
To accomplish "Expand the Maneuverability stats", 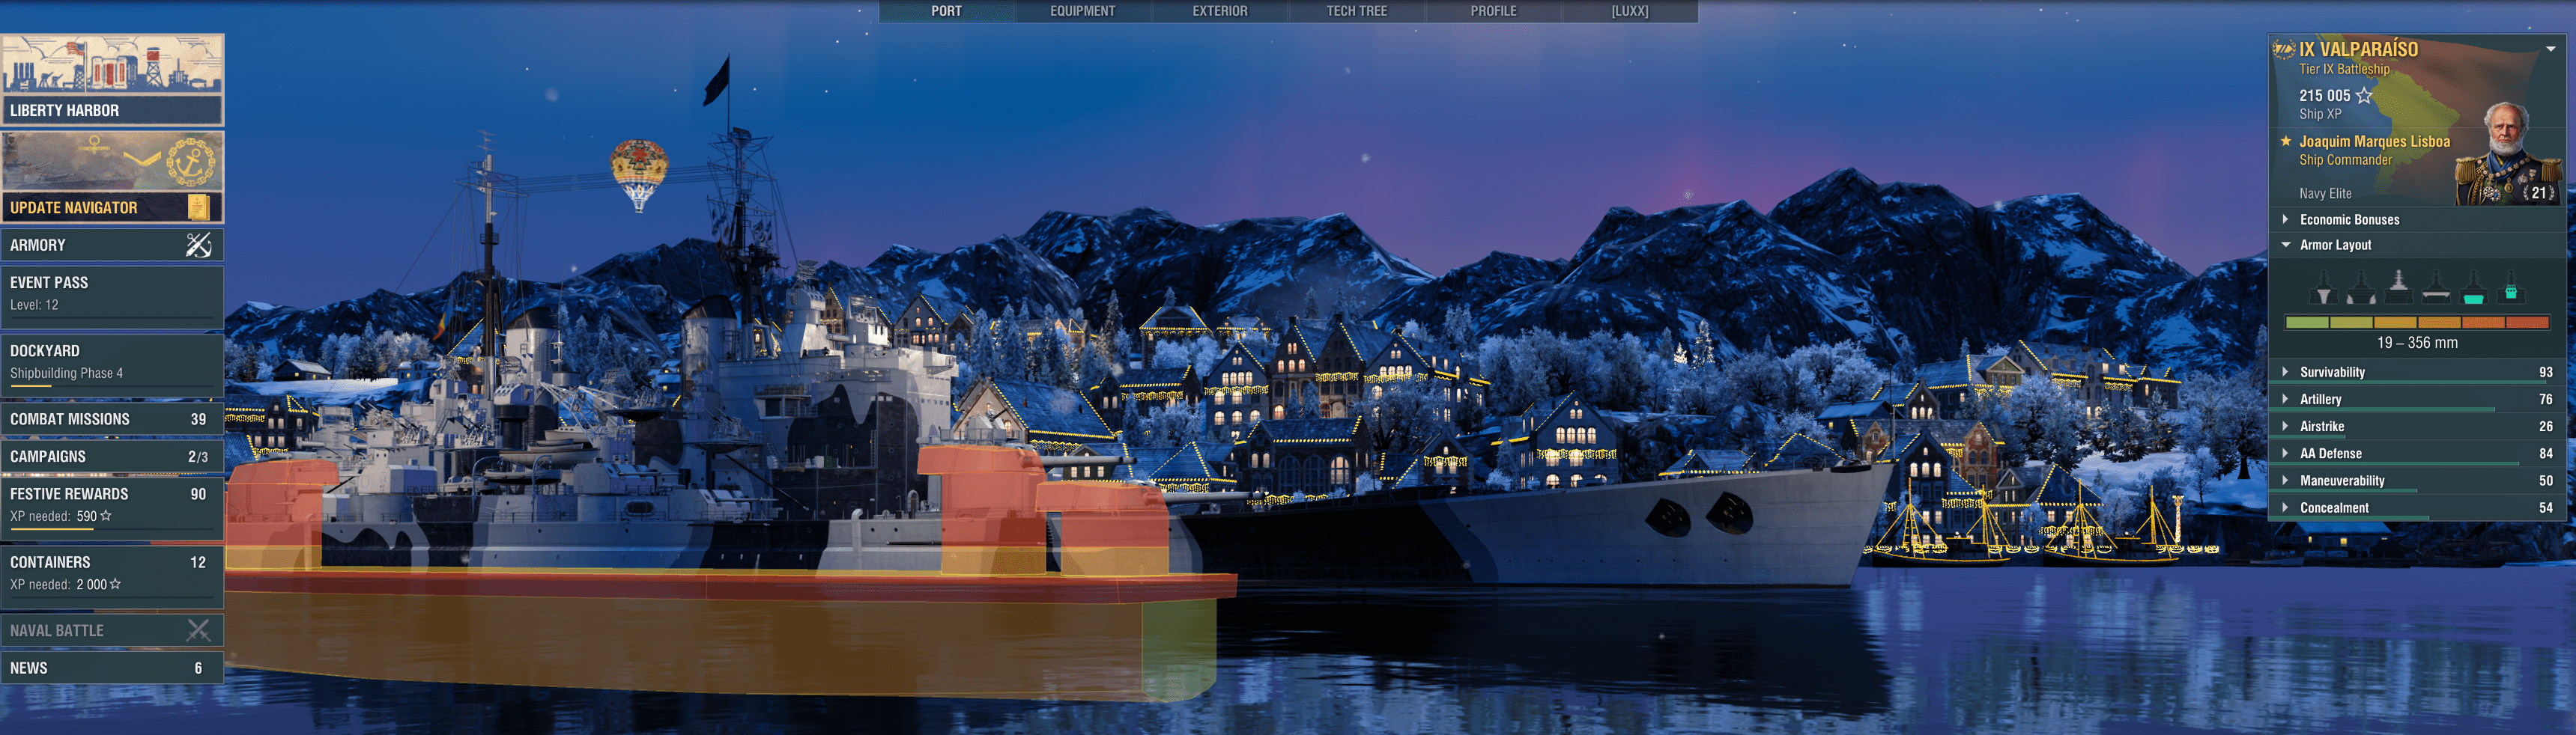I will 2417,481.
